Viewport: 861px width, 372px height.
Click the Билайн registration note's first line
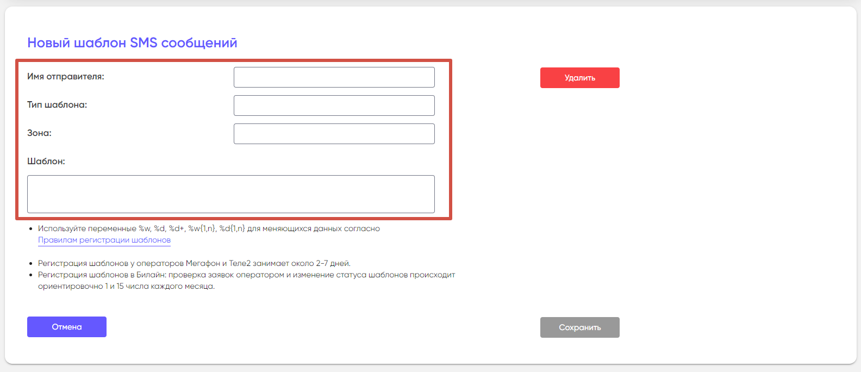(x=246, y=275)
